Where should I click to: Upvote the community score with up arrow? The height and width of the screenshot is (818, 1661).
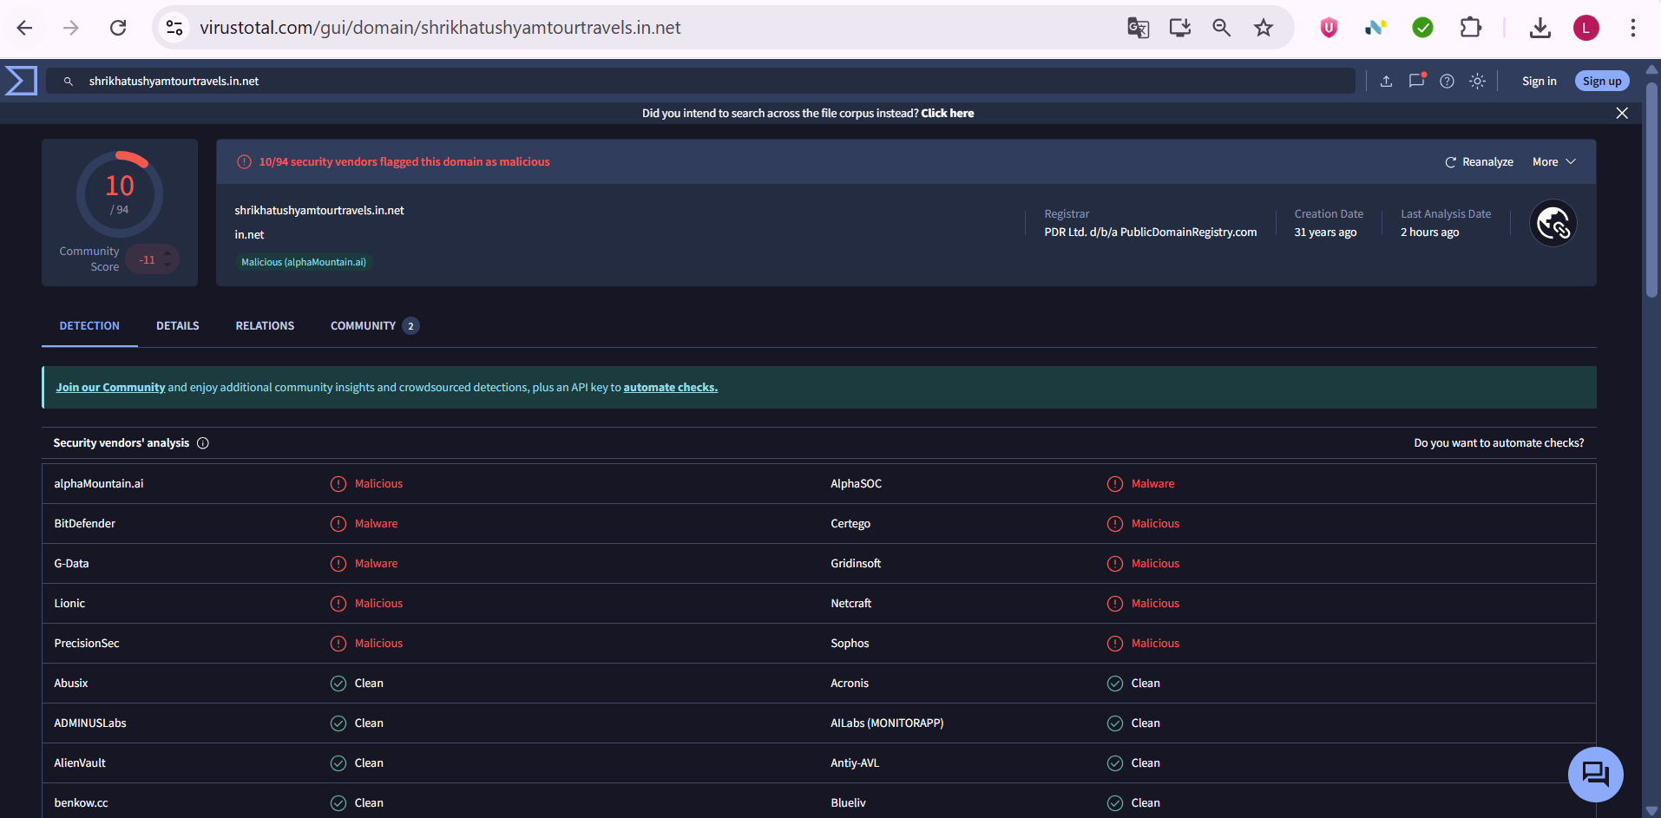click(168, 252)
